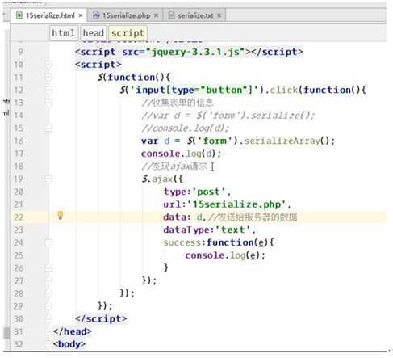Click the opening <body> tag

[69, 344]
